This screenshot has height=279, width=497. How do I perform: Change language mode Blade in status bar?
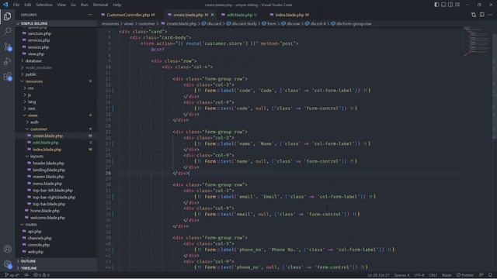447,275
